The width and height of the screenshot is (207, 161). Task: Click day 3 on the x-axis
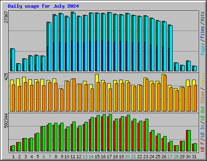click(x=25, y=157)
